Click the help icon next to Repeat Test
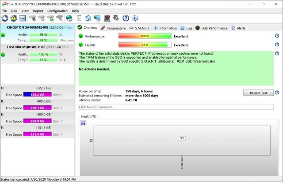The width and height of the screenshot is (283, 182). pos(277,93)
